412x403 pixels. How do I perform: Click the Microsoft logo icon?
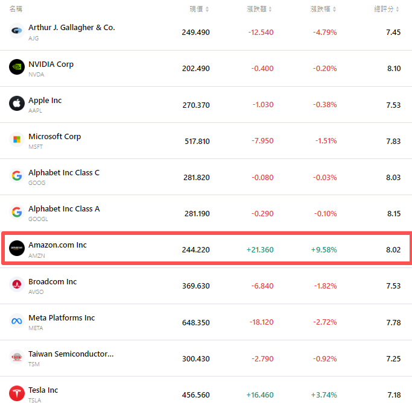coord(16,139)
